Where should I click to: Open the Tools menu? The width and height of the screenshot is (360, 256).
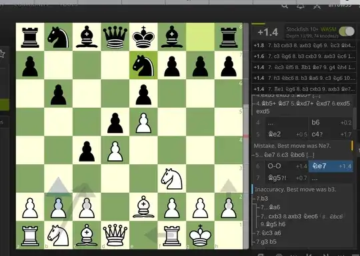point(69,5)
